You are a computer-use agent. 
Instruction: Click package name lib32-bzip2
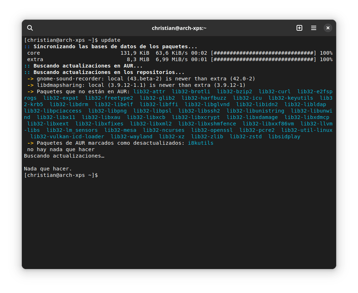234,91
